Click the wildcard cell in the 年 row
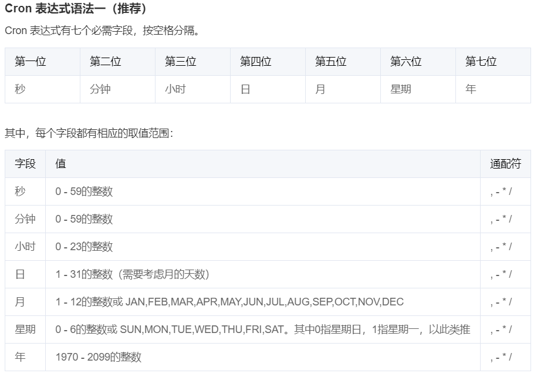Screen dimensions: 544x380 pos(501,357)
